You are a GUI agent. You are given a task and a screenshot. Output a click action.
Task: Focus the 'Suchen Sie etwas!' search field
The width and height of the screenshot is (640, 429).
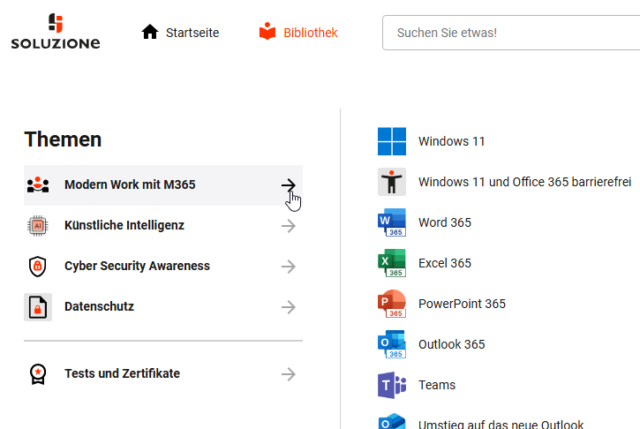511,33
